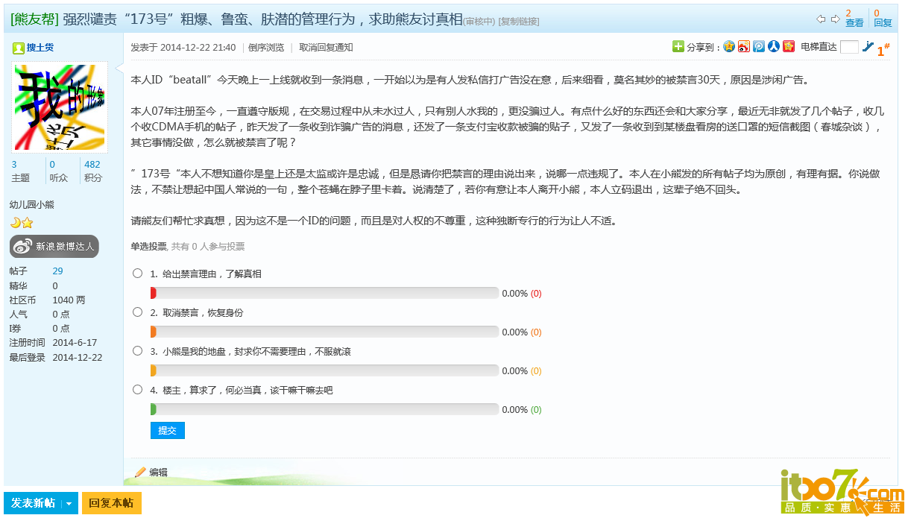Click 幼儿园小熊 user group text

(32, 204)
